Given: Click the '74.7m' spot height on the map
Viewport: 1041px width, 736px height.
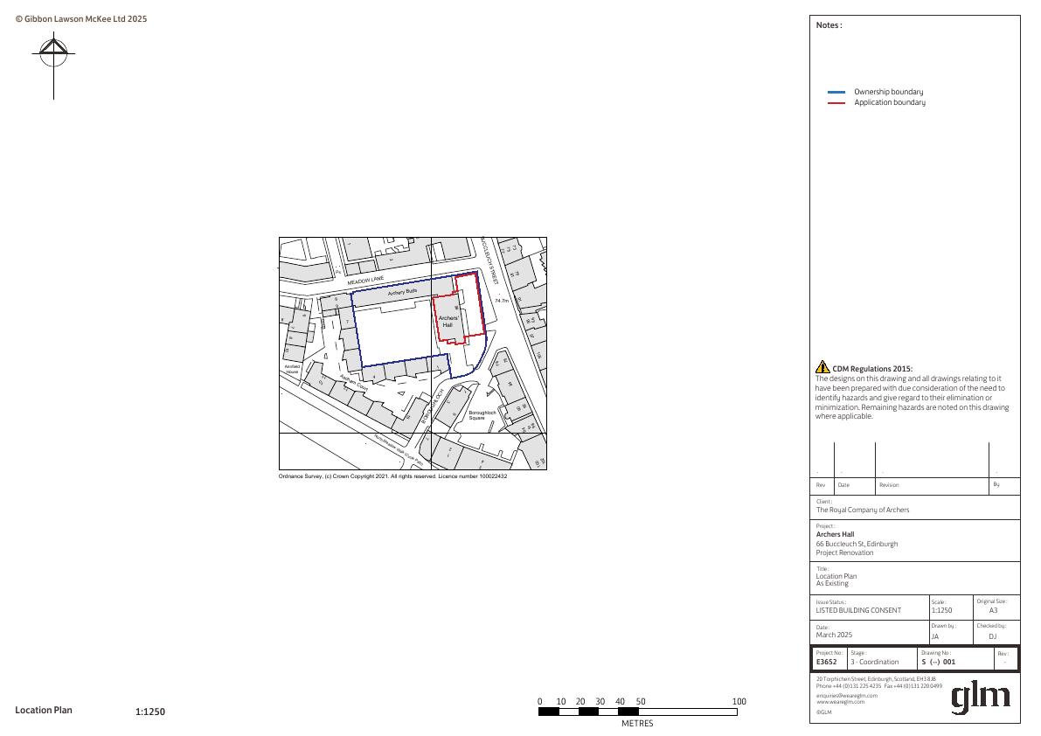Looking at the screenshot, I should tap(502, 302).
